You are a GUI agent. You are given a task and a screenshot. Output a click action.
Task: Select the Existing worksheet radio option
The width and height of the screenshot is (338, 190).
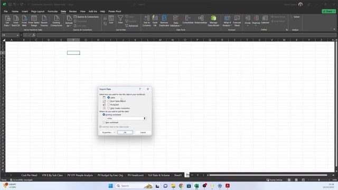pos(104,115)
